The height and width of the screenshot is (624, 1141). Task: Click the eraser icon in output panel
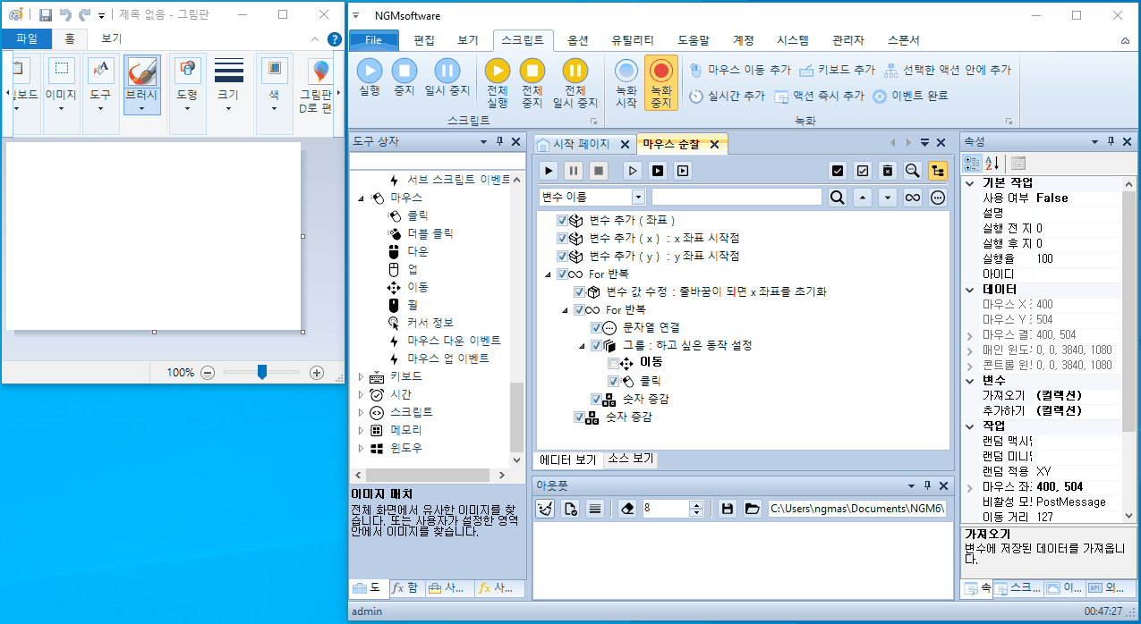[x=626, y=508]
